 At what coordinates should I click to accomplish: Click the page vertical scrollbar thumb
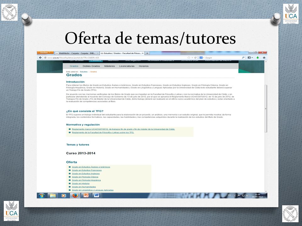coord(266,109)
